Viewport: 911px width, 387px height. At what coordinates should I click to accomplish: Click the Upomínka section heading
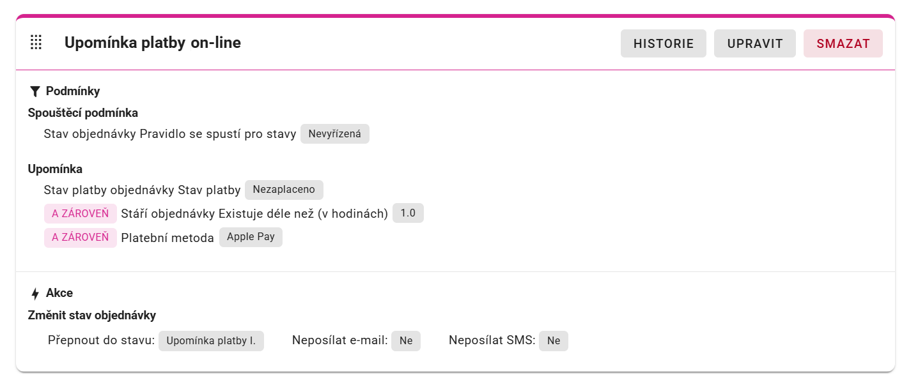[55, 169]
